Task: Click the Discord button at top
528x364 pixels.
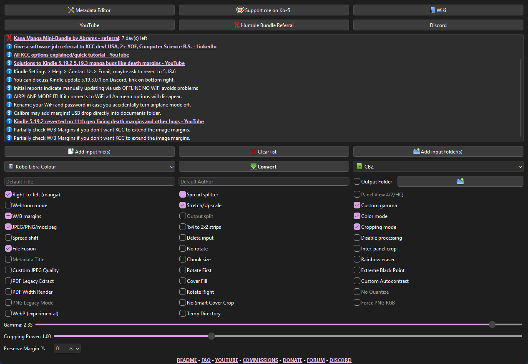Action: coord(438,25)
